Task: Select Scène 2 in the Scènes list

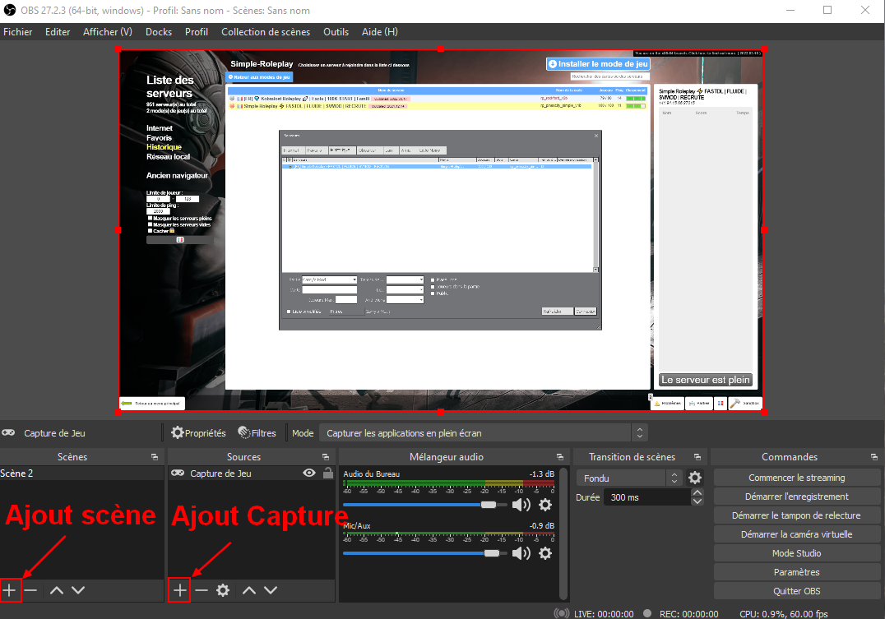Action: click(82, 473)
